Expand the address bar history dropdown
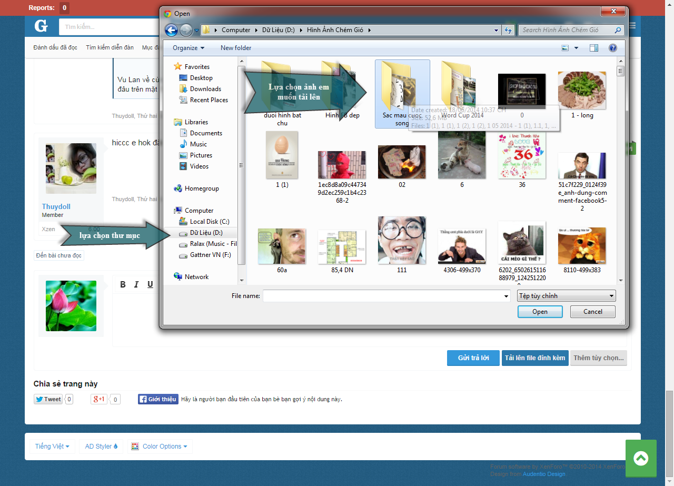Viewport: 674px width, 486px height. pos(497,30)
